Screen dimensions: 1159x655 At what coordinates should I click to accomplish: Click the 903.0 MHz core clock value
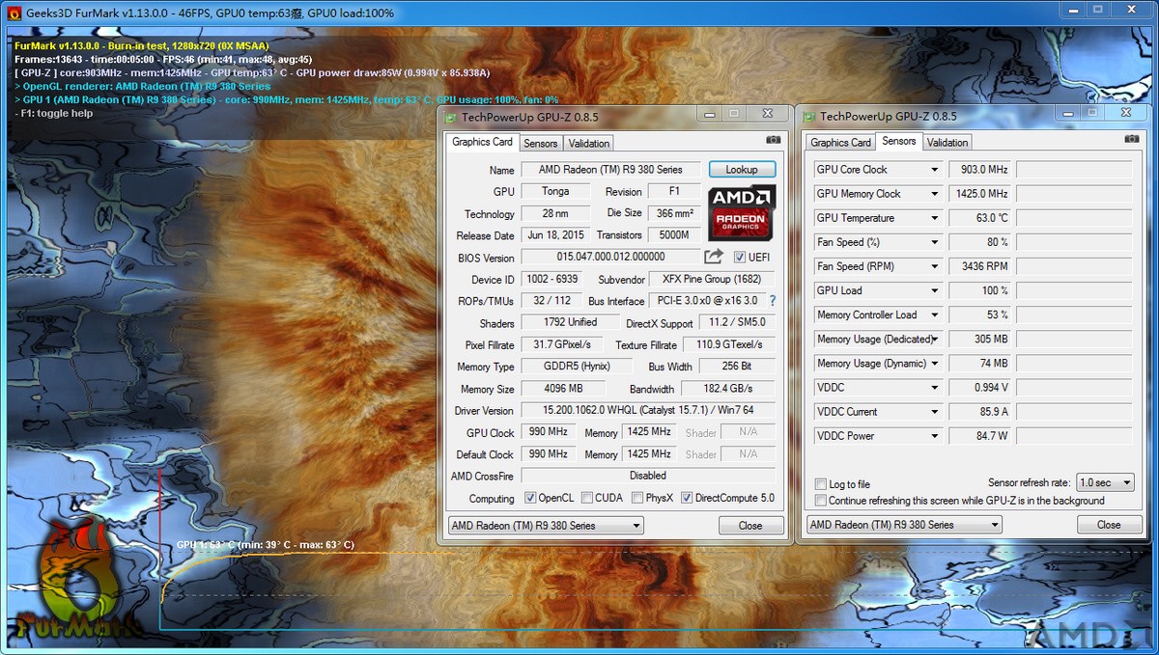(979, 170)
